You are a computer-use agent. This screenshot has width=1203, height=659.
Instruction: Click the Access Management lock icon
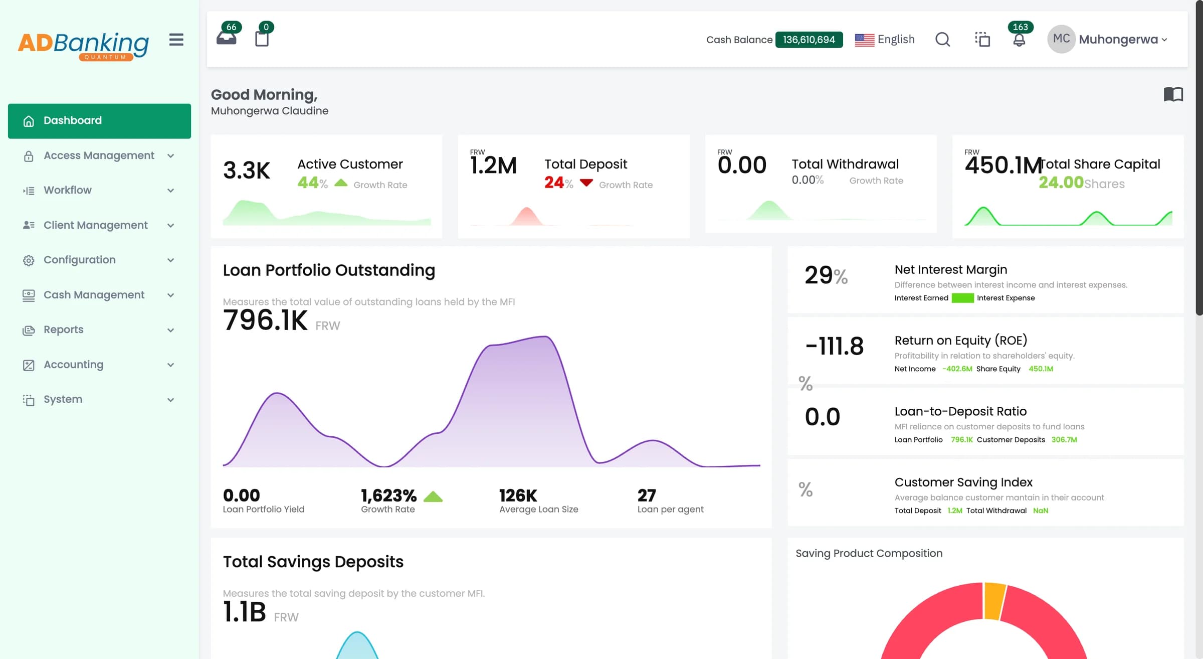29,156
